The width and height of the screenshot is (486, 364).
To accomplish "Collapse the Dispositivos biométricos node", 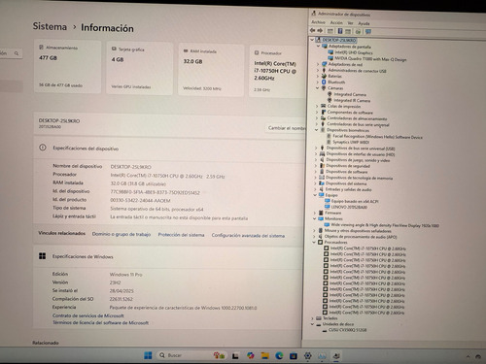I will click(317, 130).
